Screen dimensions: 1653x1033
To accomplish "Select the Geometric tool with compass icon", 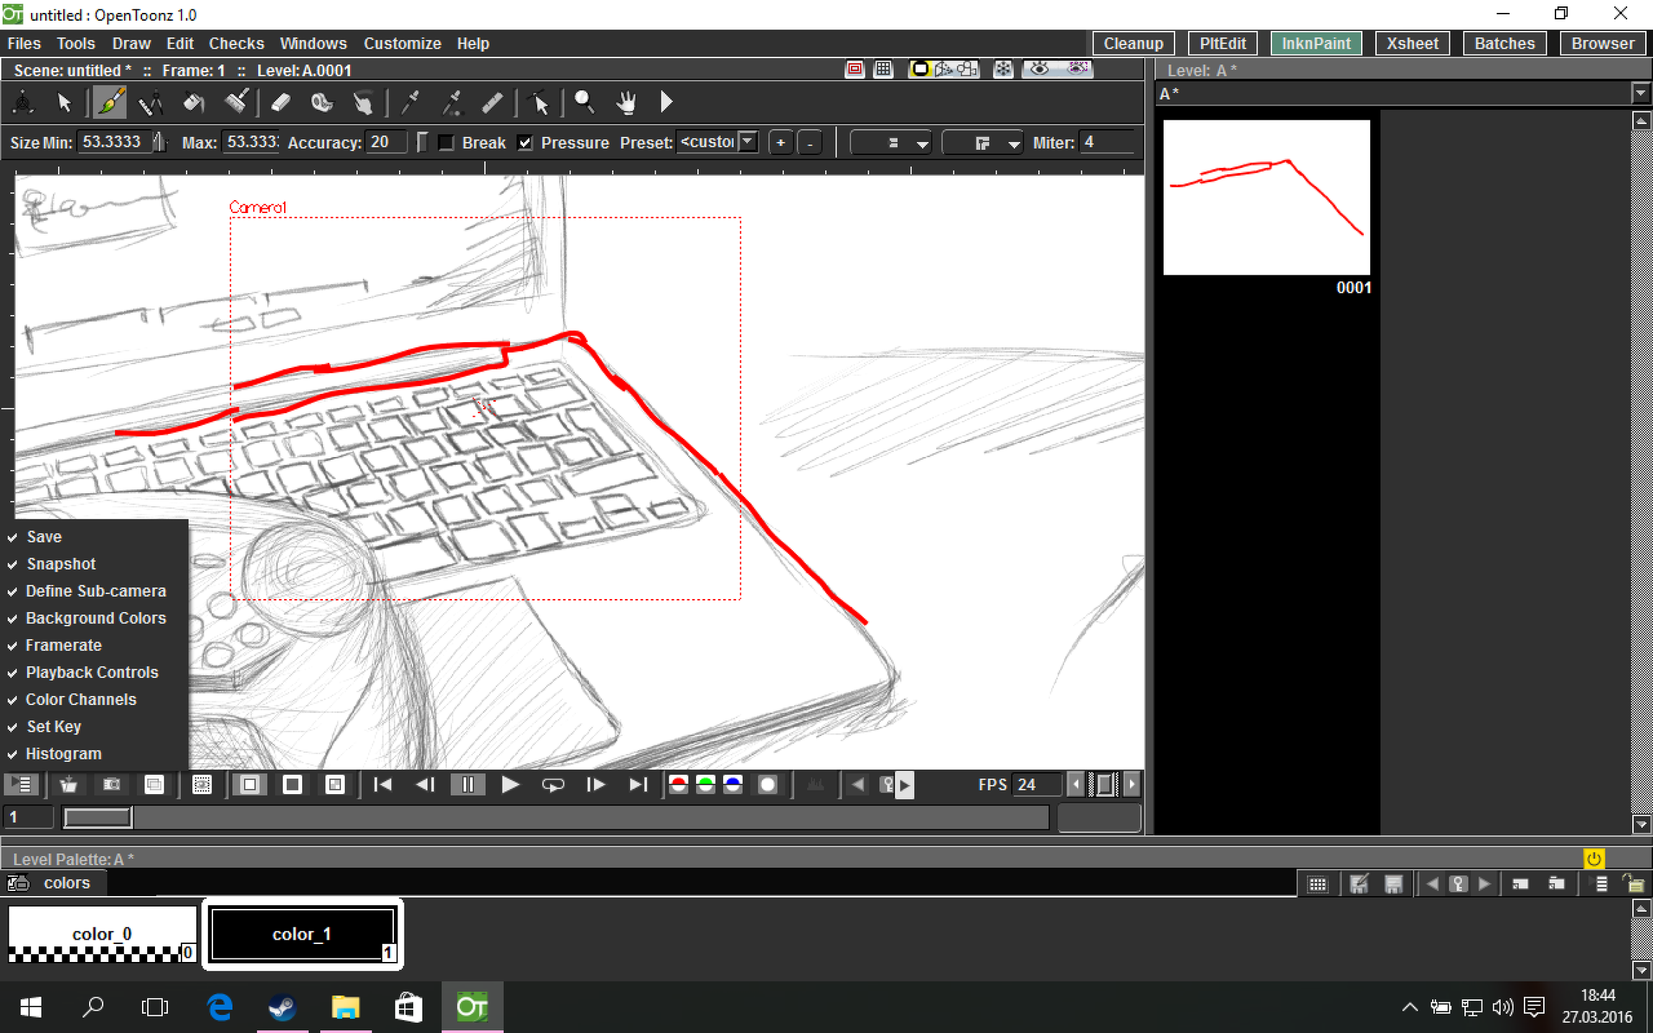I will 151,103.
